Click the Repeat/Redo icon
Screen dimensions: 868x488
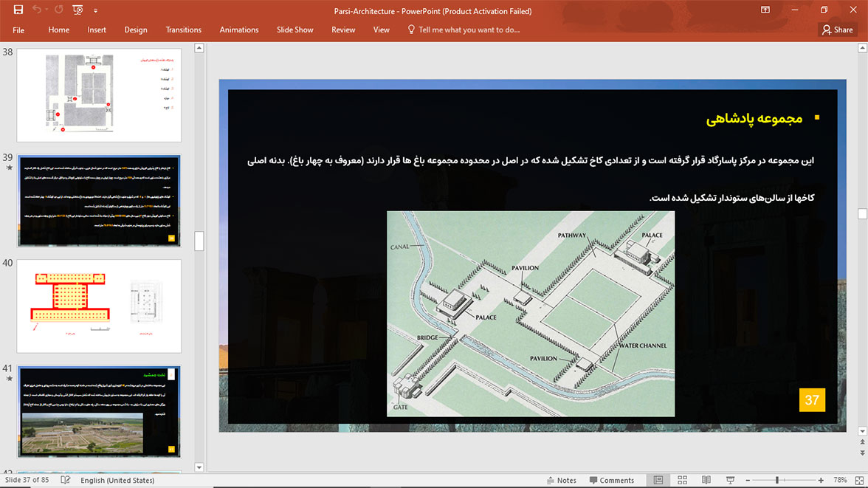pyautogui.click(x=59, y=10)
